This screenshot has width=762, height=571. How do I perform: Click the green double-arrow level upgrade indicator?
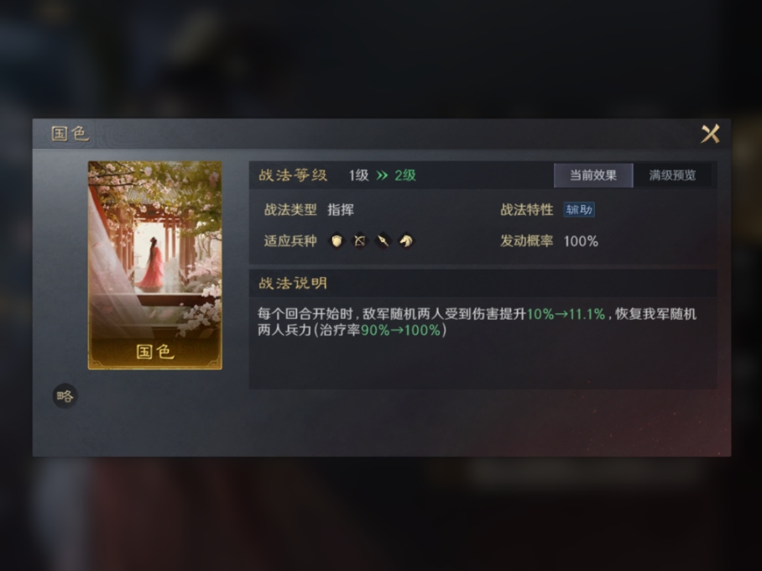(383, 175)
